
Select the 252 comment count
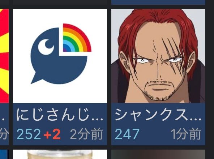click(x=29, y=134)
